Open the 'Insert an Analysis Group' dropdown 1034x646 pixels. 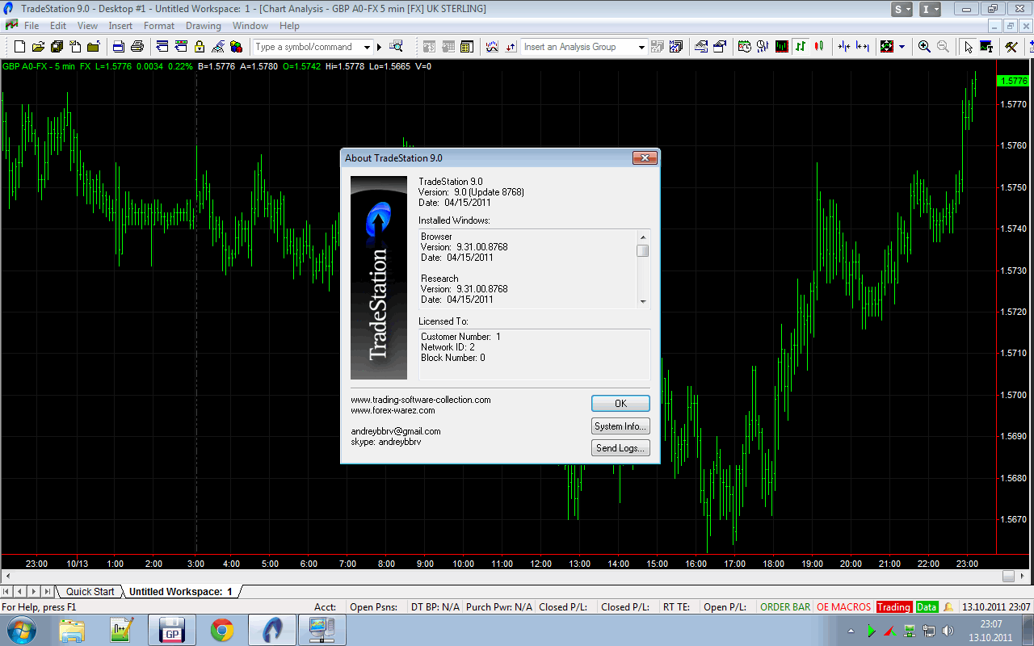point(641,47)
